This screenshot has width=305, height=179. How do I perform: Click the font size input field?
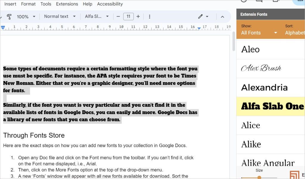click(128, 16)
